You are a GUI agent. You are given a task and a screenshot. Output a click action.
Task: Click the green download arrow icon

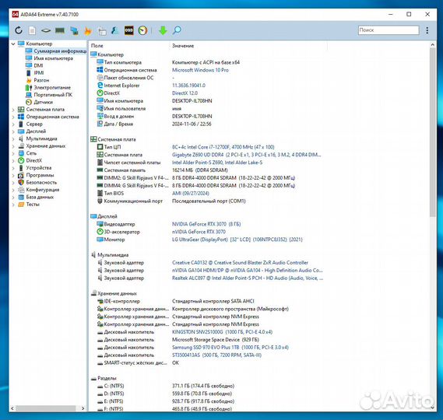[x=163, y=30]
